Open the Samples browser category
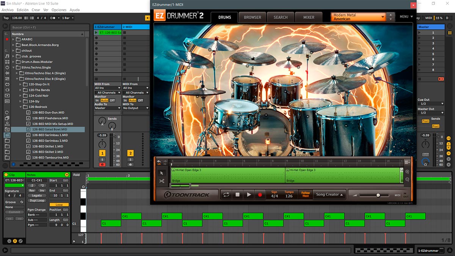 click(7, 101)
